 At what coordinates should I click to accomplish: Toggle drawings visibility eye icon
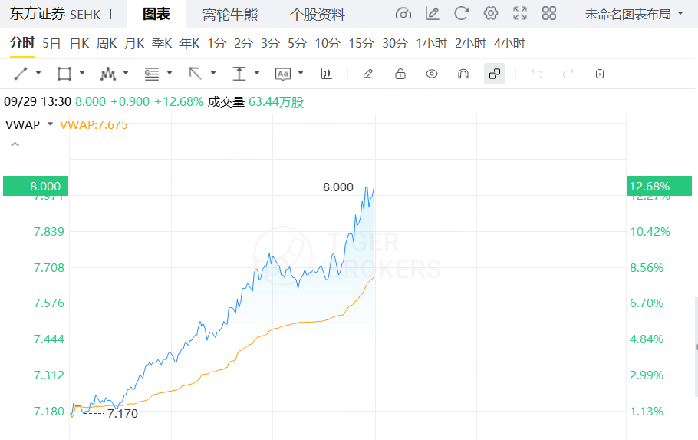click(x=431, y=74)
